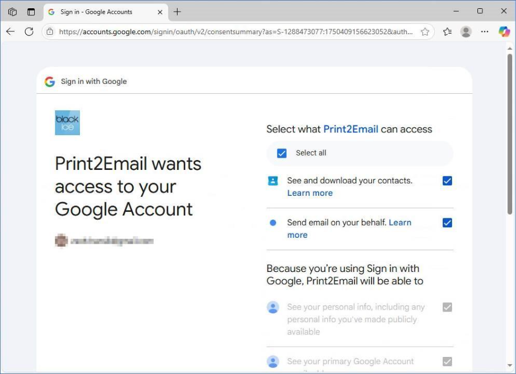Open a new browser tab

(x=177, y=12)
